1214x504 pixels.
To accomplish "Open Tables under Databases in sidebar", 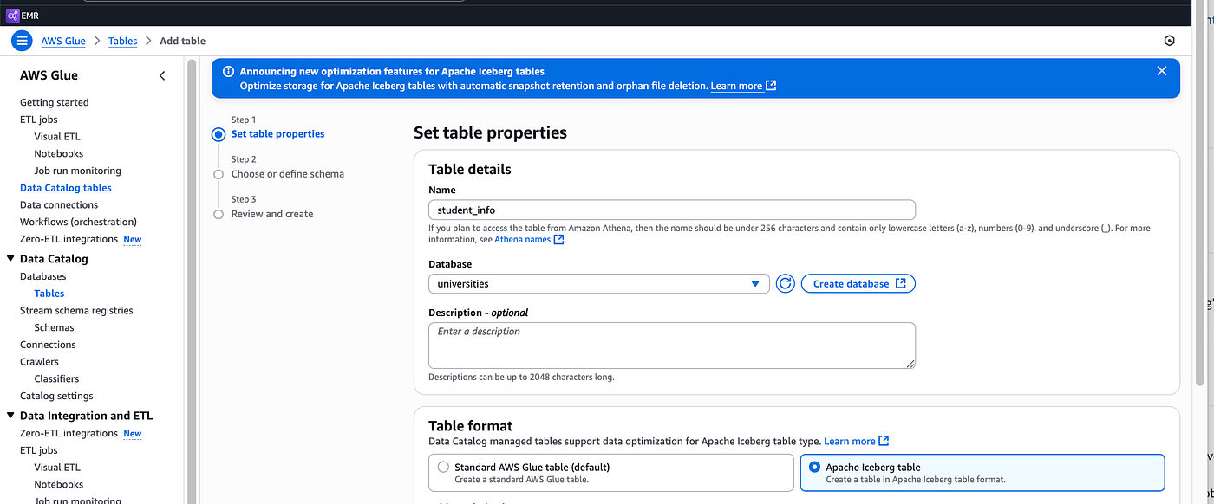I will tap(49, 294).
